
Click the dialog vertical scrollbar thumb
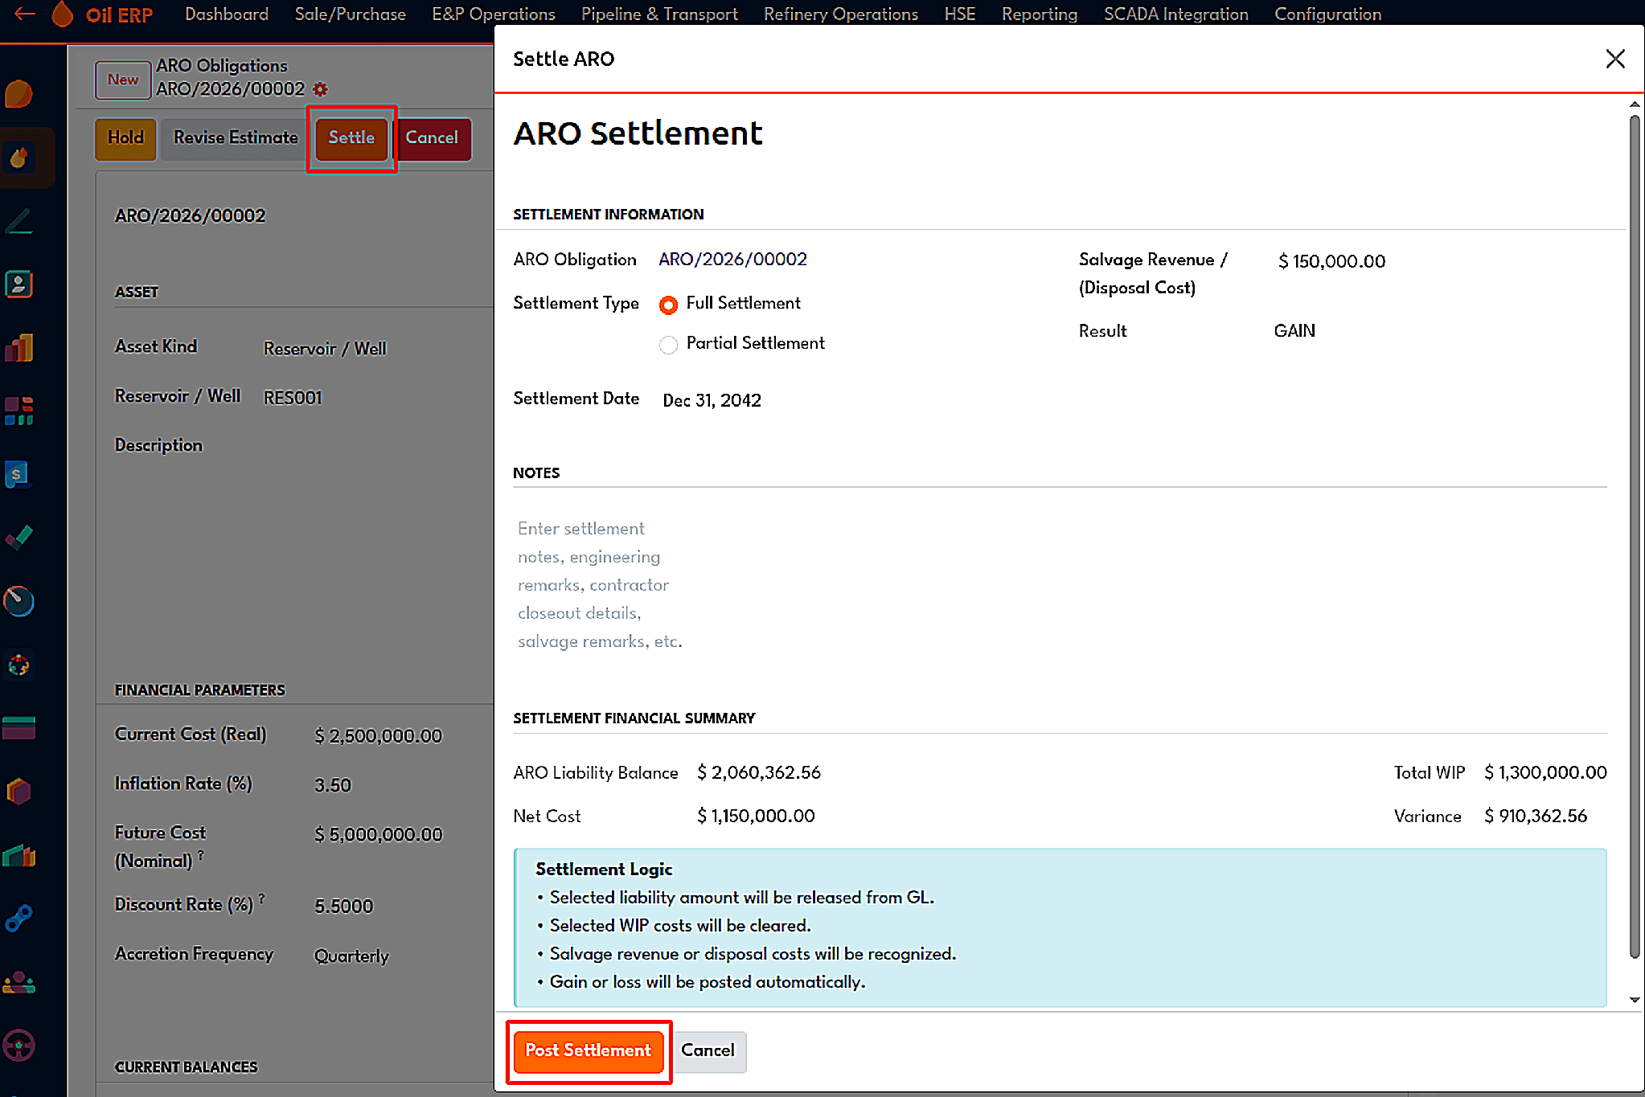[x=1635, y=536]
